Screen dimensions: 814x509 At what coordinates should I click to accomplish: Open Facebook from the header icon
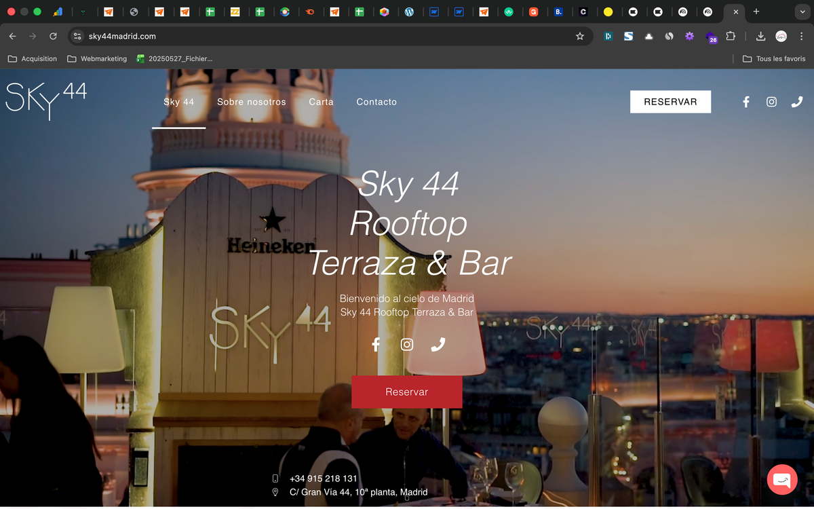[745, 102]
